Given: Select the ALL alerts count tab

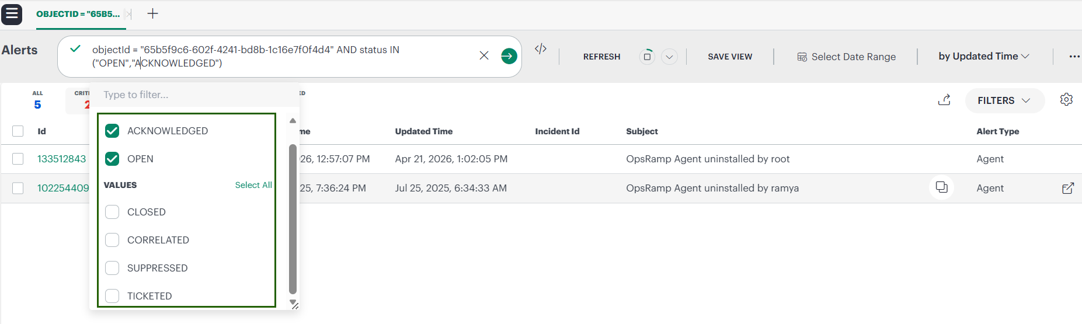Looking at the screenshot, I should pos(37,100).
